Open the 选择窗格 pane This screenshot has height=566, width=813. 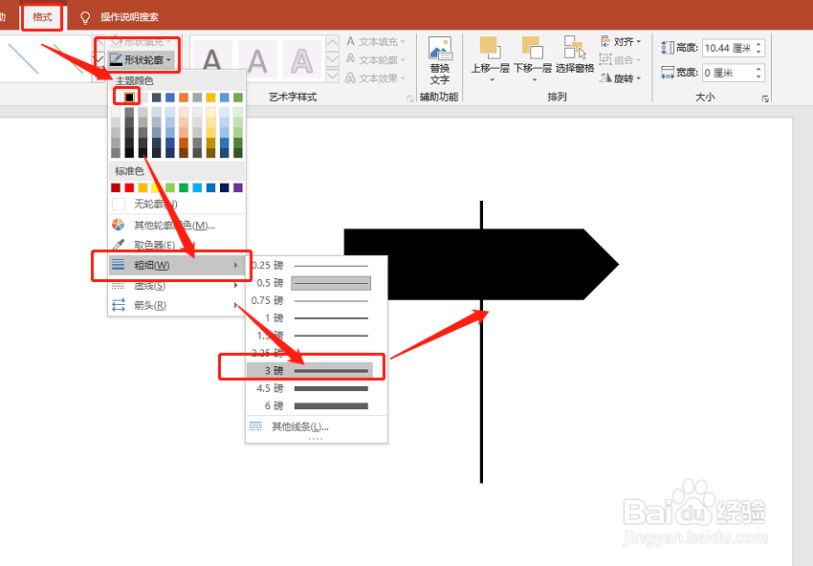click(x=575, y=54)
